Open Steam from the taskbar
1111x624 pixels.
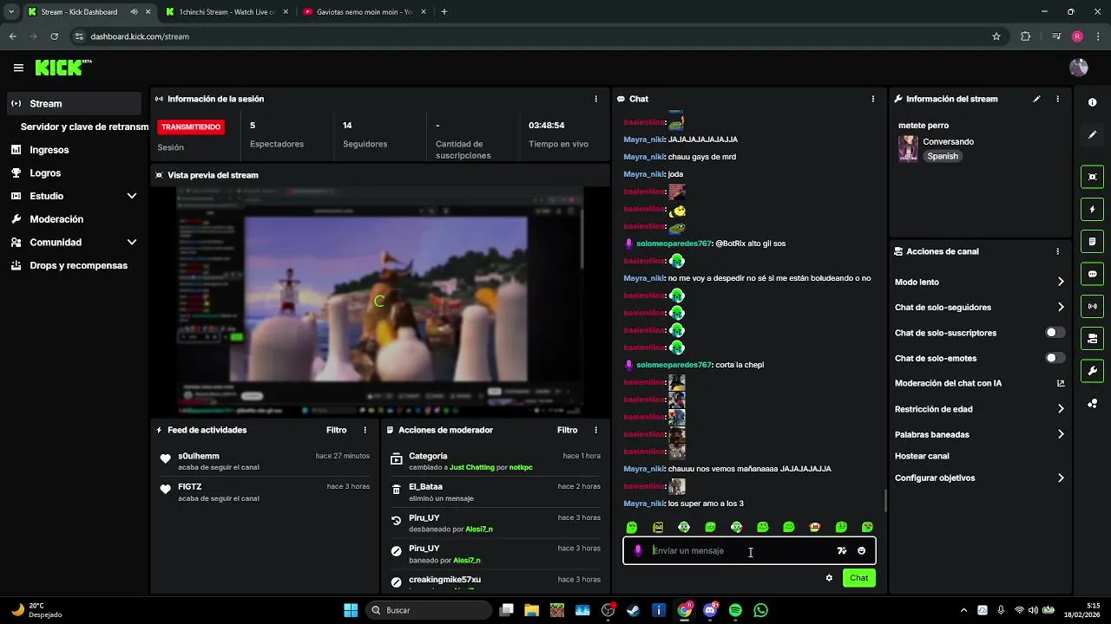pyautogui.click(x=634, y=610)
